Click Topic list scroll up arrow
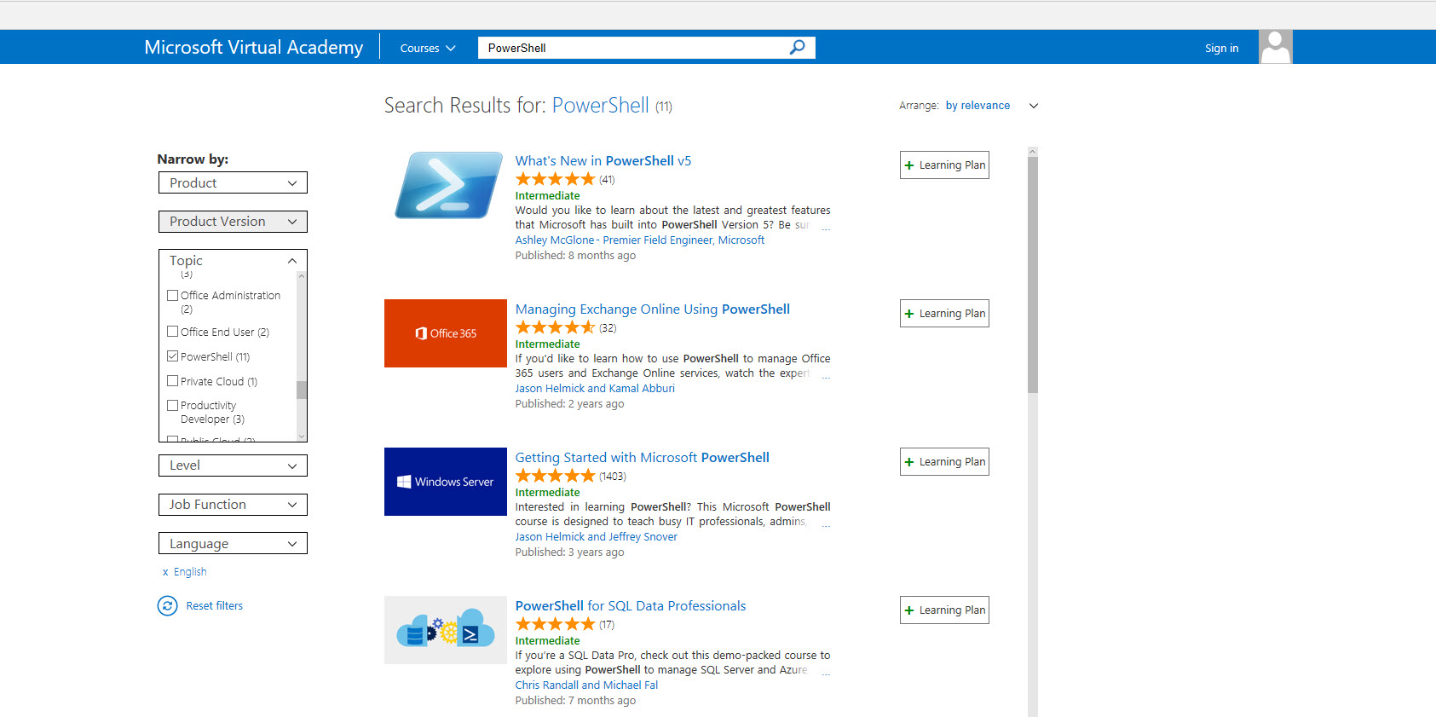1436x717 pixels. 302,276
